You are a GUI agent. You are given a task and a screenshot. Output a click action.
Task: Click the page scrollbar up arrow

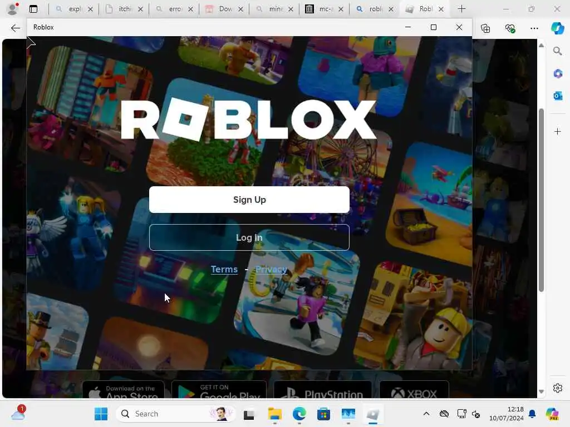541,46
